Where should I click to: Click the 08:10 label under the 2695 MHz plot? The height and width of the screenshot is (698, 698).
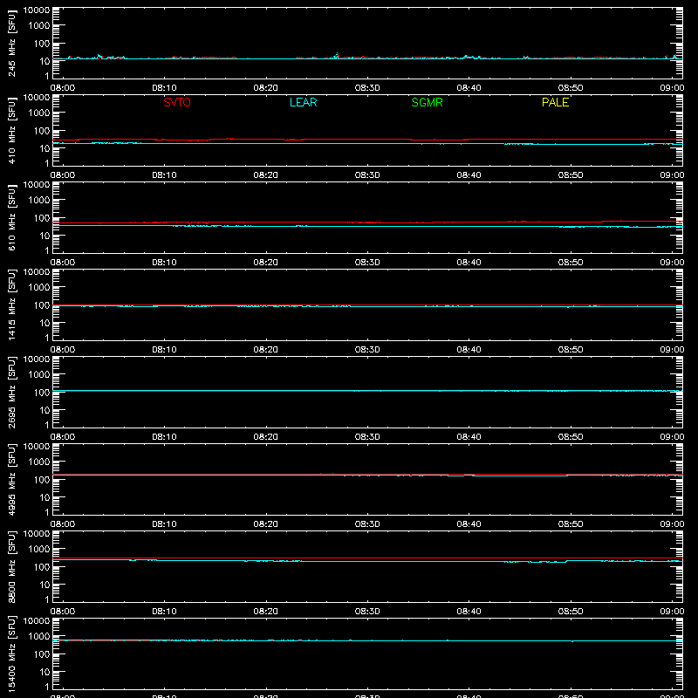coord(164,437)
